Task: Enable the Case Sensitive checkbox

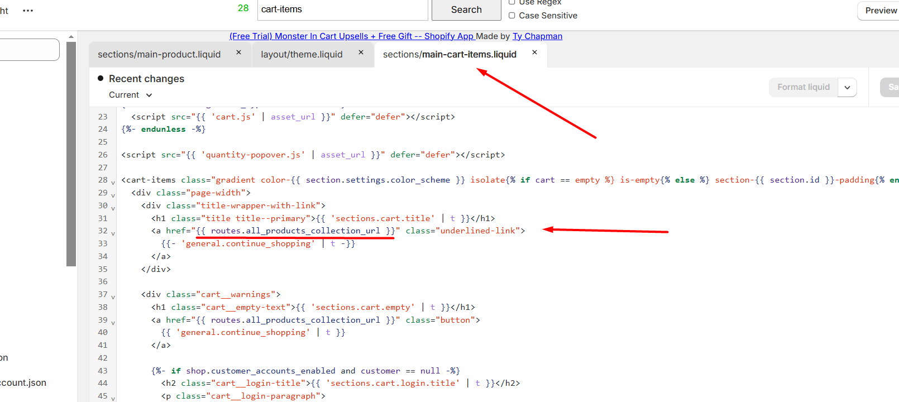Action: (x=511, y=16)
